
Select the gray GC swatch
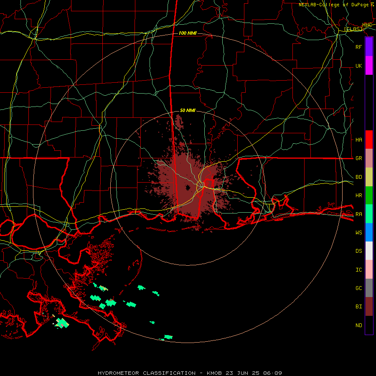click(x=369, y=288)
